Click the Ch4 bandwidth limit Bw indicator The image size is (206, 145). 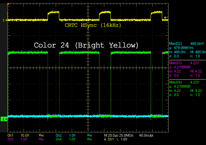click(x=89, y=139)
